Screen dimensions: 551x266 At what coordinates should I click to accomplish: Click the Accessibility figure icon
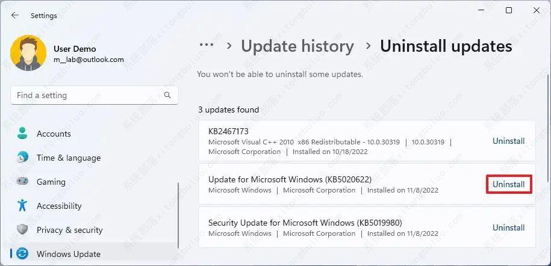point(22,206)
